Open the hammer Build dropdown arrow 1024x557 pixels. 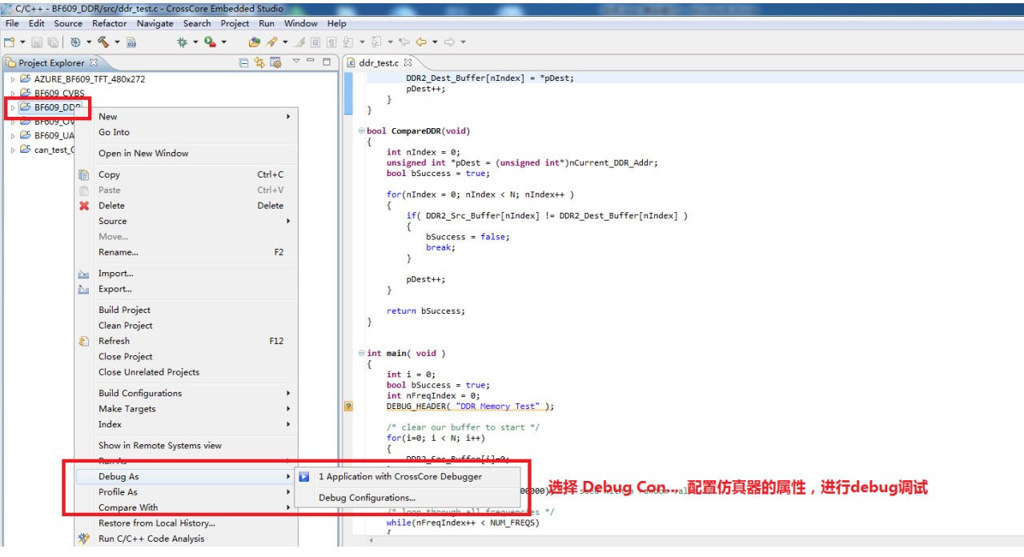coord(117,42)
